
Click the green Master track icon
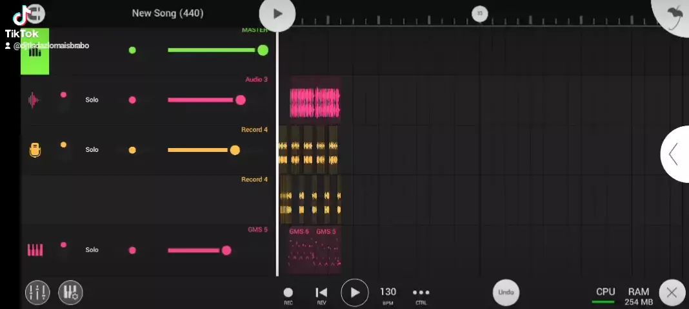pos(35,51)
